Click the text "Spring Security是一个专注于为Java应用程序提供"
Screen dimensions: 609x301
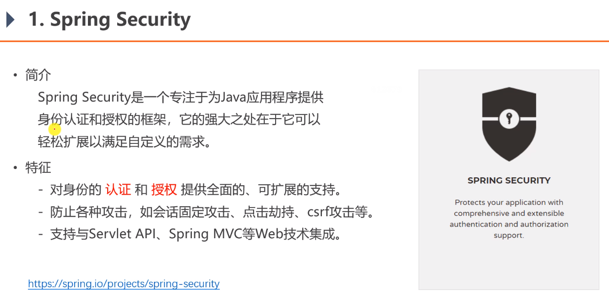tap(181, 97)
